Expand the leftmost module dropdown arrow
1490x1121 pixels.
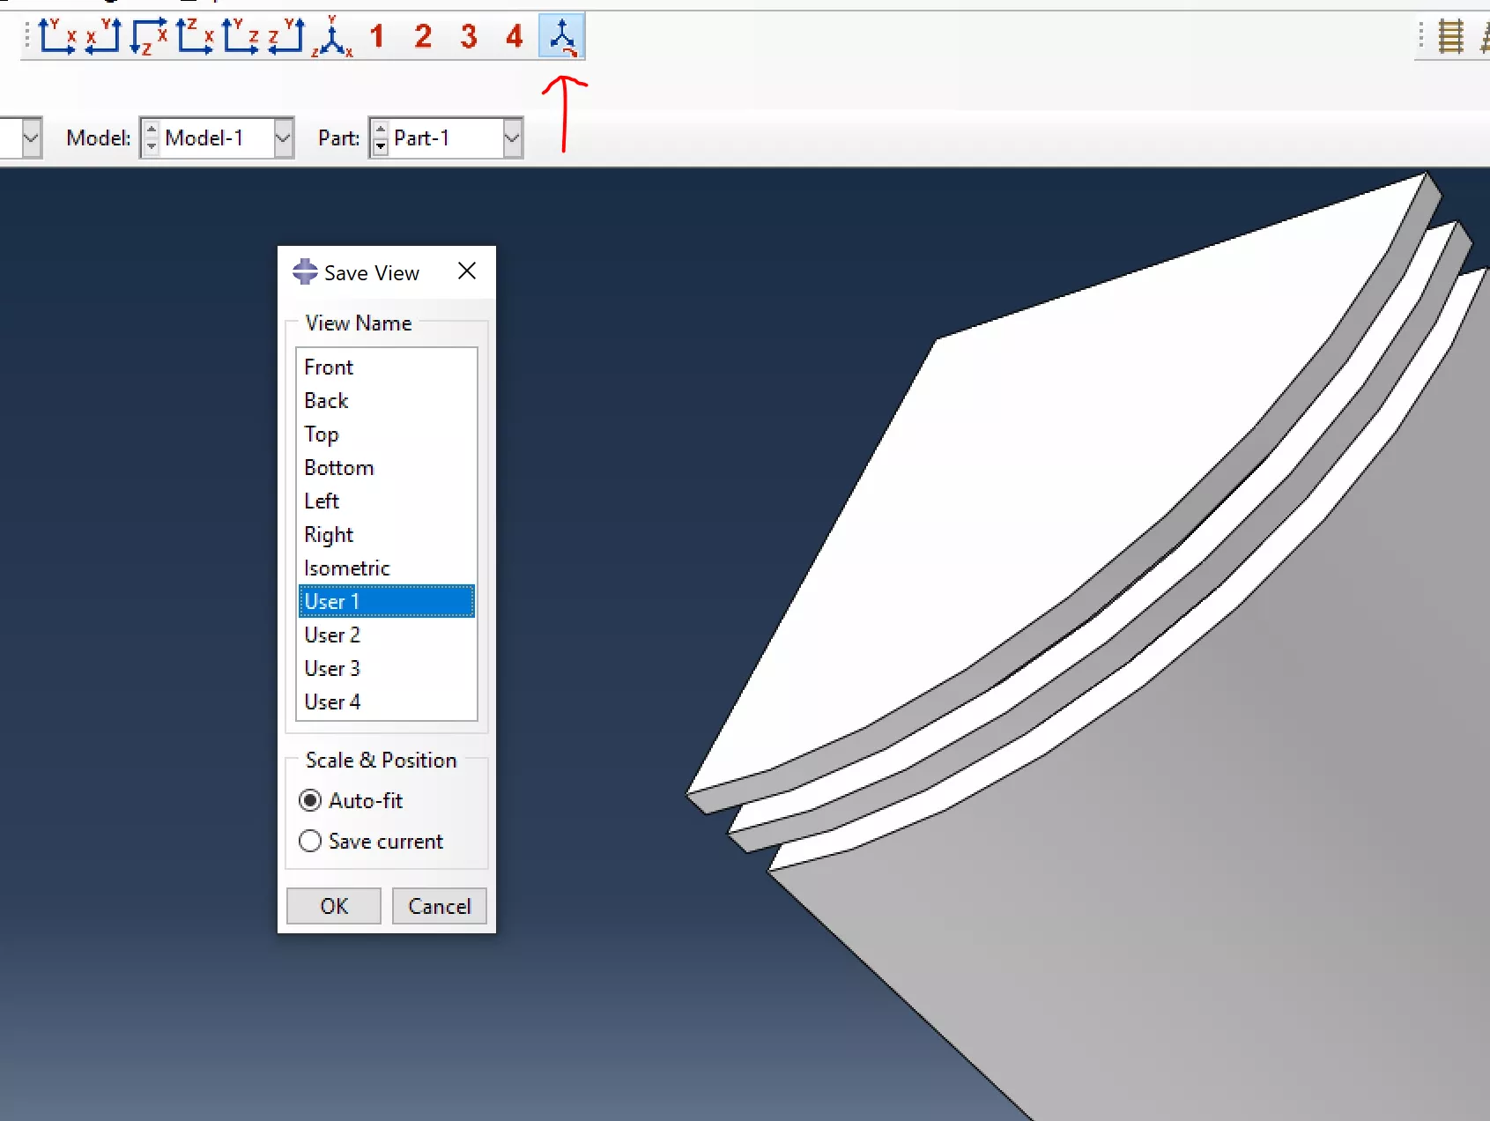[31, 138]
